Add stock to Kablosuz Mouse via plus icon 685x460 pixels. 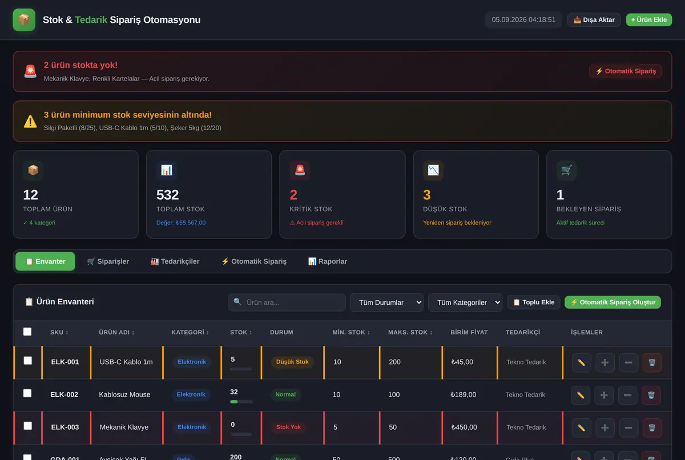point(604,395)
